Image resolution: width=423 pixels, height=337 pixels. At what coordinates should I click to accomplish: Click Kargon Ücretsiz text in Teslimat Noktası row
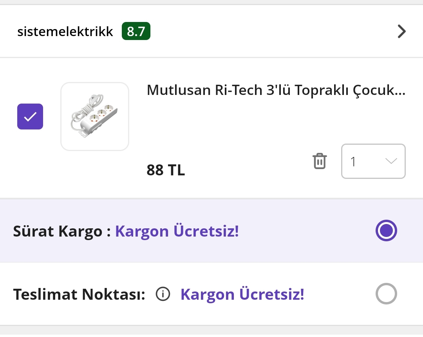[242, 294]
